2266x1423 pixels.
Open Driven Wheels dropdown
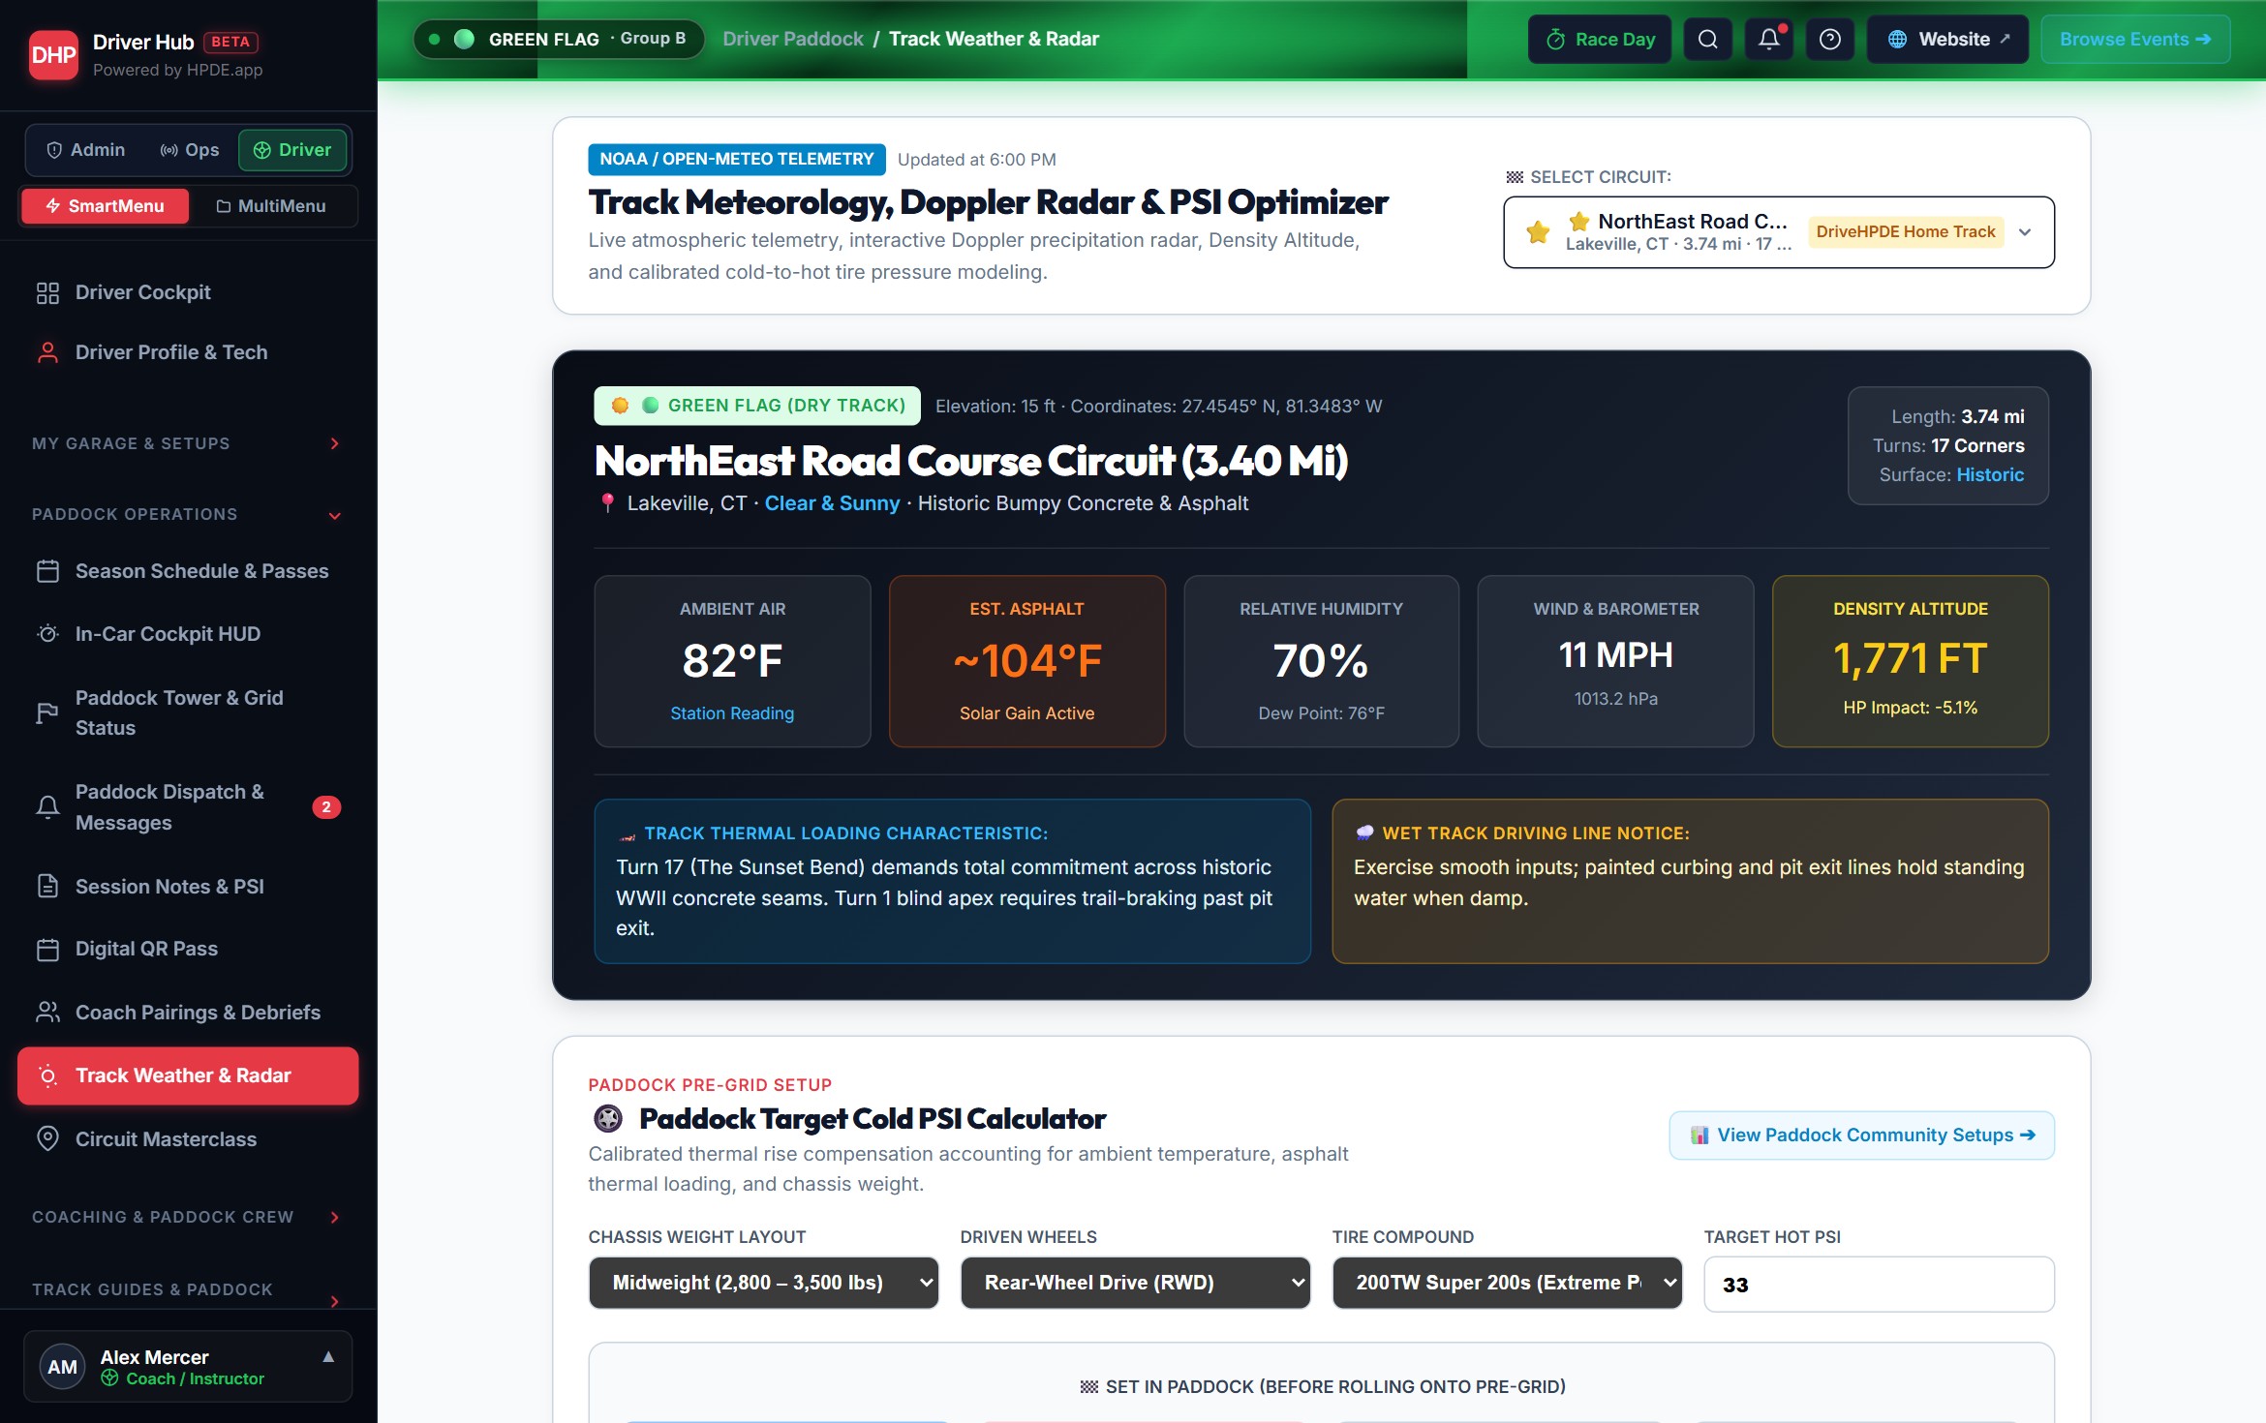click(1135, 1283)
